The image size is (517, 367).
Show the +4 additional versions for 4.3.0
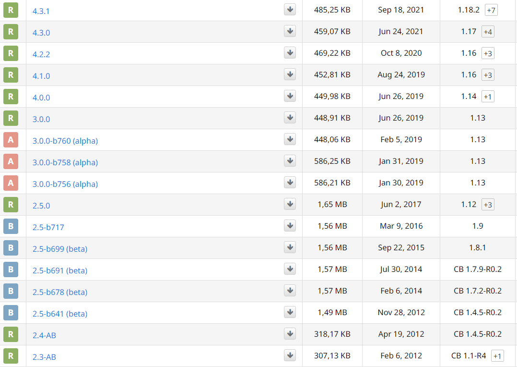488,32
